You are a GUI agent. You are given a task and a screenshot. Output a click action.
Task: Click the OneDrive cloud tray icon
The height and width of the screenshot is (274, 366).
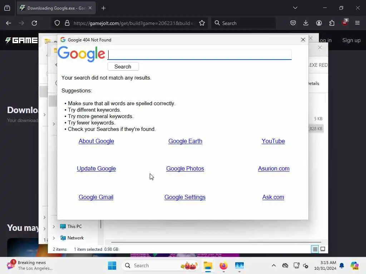tap(285, 265)
